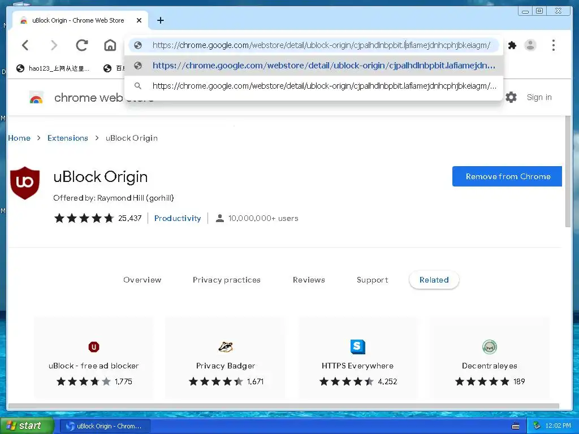
Task: Reload the current page
Action: [81, 45]
